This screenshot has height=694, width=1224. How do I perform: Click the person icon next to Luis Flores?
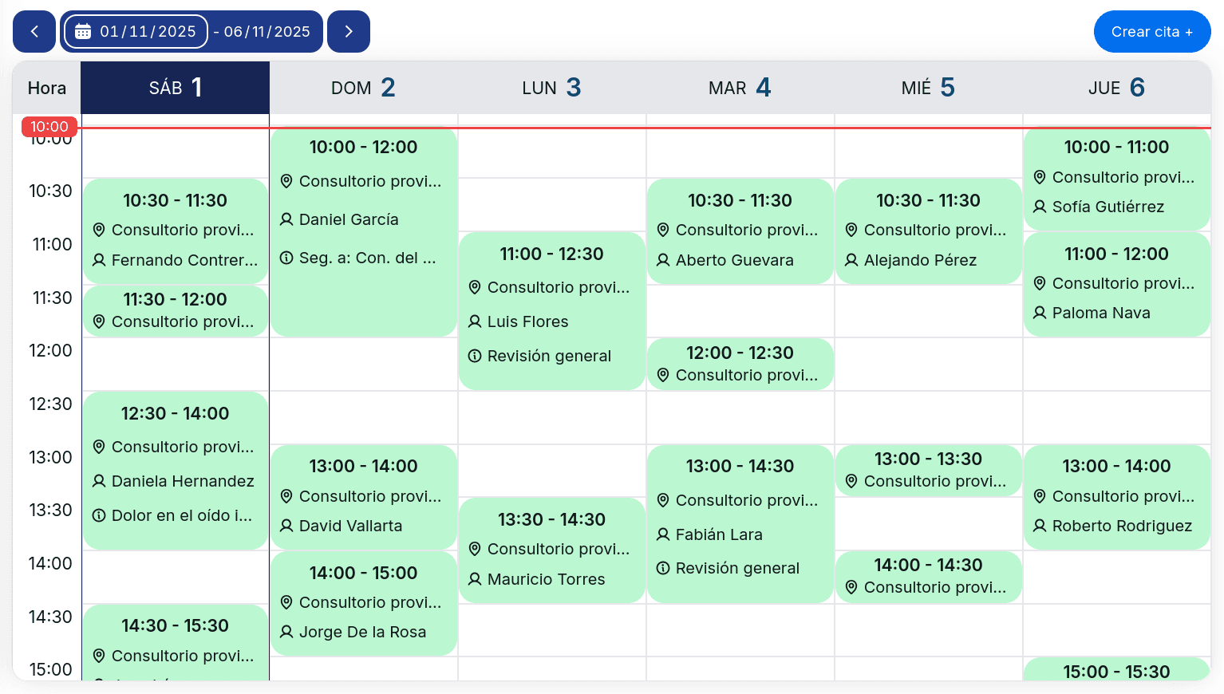coord(475,321)
